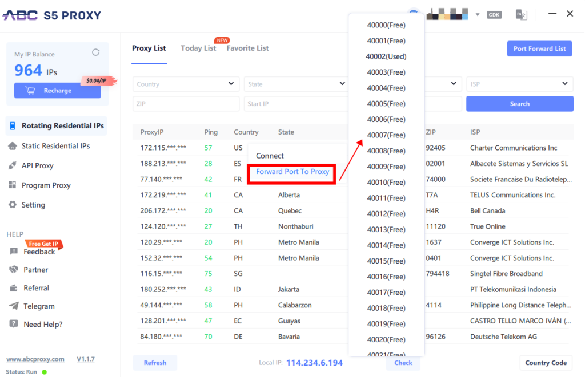The image size is (585, 377).
Task: Click the green Run status indicator
Action: click(x=45, y=372)
